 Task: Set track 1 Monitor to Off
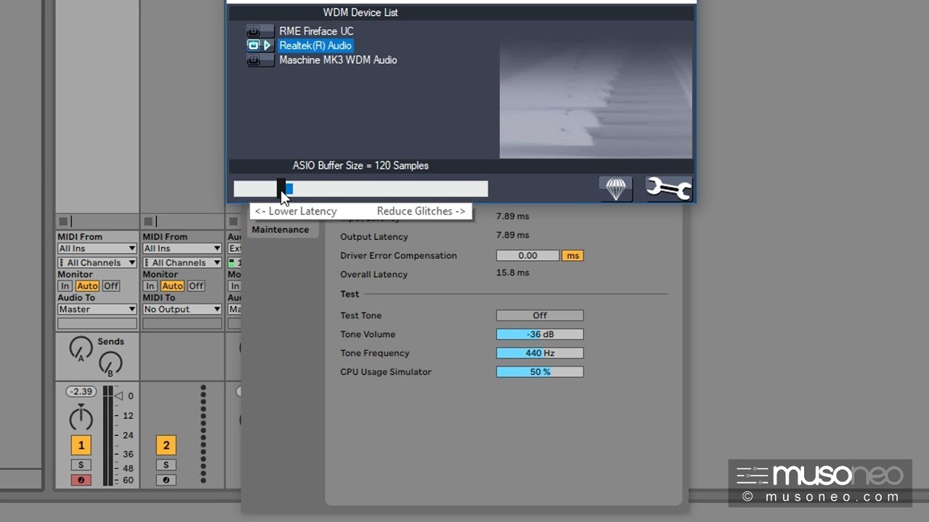pos(110,286)
